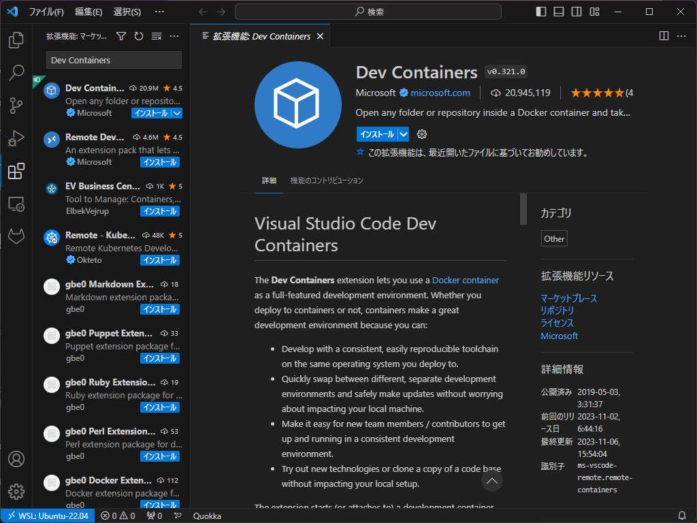Clear extensions search results icon
697x523 pixels.
tap(157, 36)
